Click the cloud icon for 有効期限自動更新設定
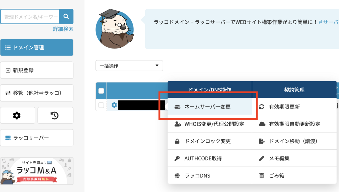The height and width of the screenshot is (192, 339). (x=262, y=124)
